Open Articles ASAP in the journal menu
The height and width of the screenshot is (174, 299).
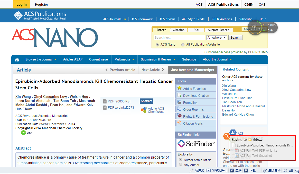tap(73, 59)
